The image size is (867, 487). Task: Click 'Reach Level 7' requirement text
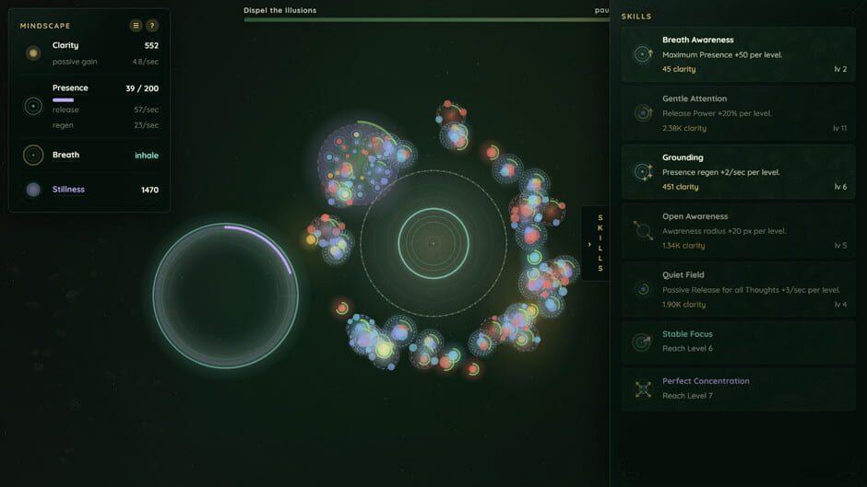click(687, 396)
